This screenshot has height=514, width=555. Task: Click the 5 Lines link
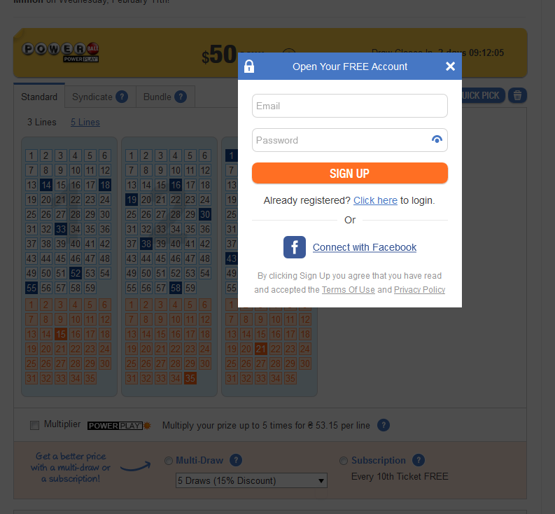pyautogui.click(x=85, y=123)
